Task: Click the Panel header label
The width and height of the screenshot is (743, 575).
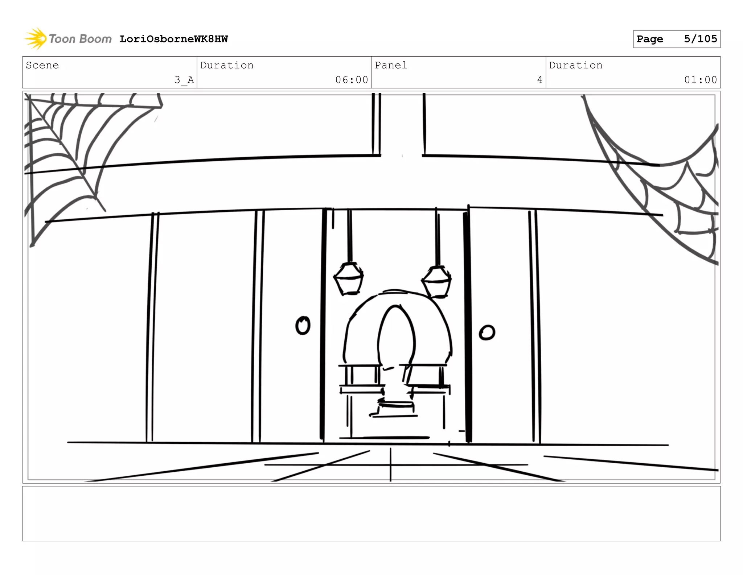Action: pyautogui.click(x=391, y=65)
